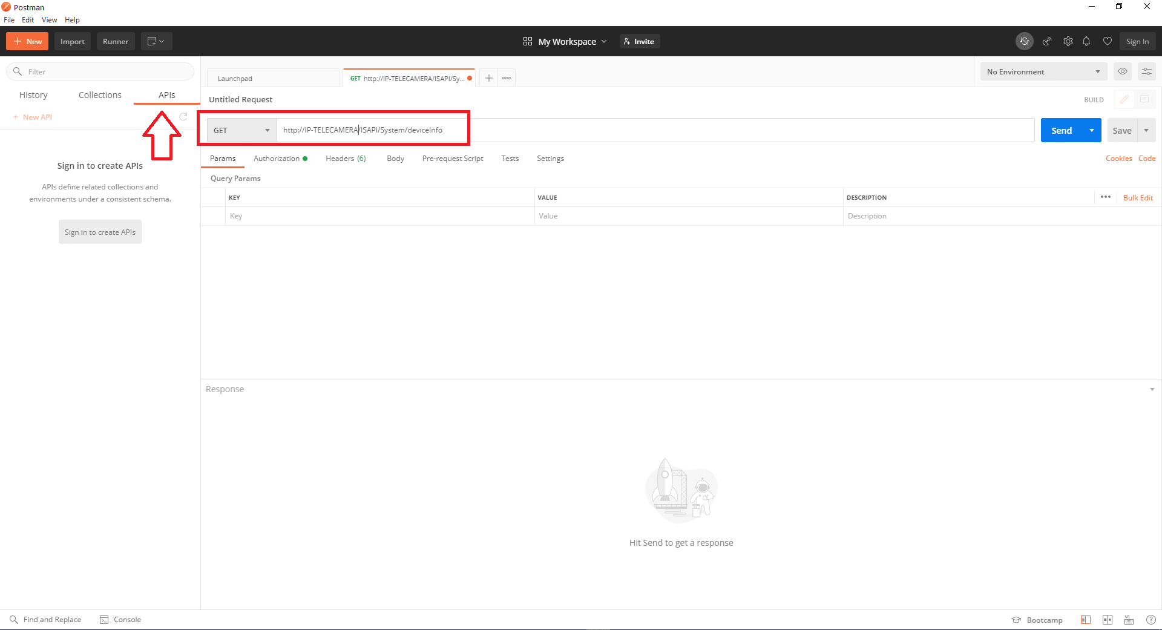Click the environment quick look eye icon
1162x630 pixels.
click(1123, 71)
